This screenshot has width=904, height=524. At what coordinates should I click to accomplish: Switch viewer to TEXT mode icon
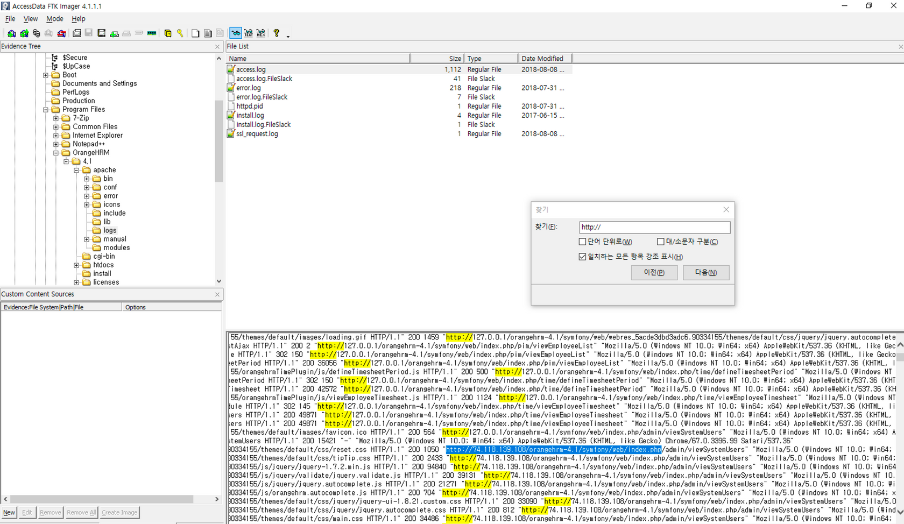(248, 33)
